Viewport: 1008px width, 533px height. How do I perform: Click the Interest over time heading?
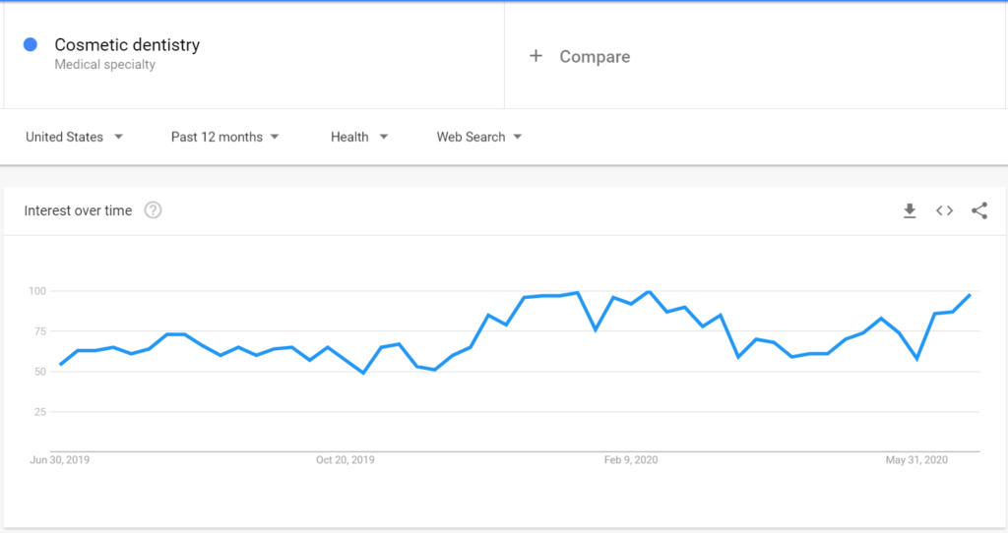[x=78, y=210]
